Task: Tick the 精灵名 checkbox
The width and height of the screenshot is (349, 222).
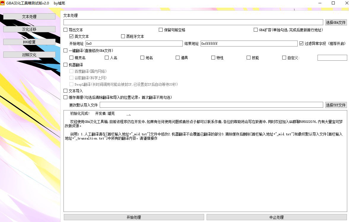Action: click(71, 58)
